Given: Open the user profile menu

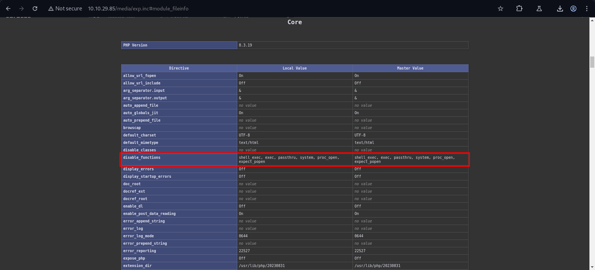Looking at the screenshot, I should (573, 9).
